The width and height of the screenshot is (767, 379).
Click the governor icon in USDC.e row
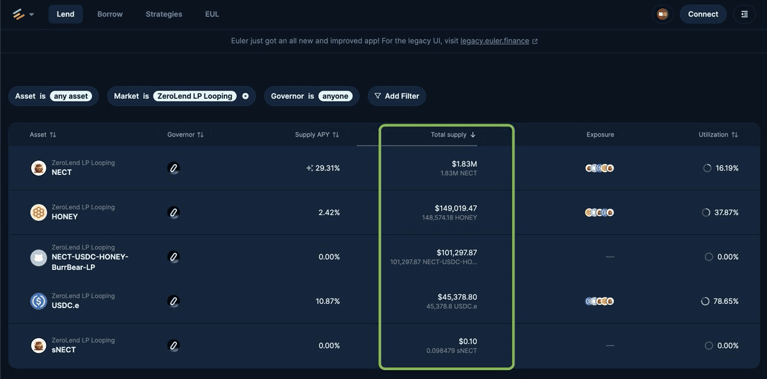pyautogui.click(x=173, y=301)
